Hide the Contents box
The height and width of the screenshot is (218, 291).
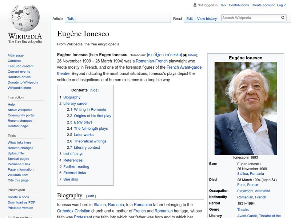pos(94,90)
